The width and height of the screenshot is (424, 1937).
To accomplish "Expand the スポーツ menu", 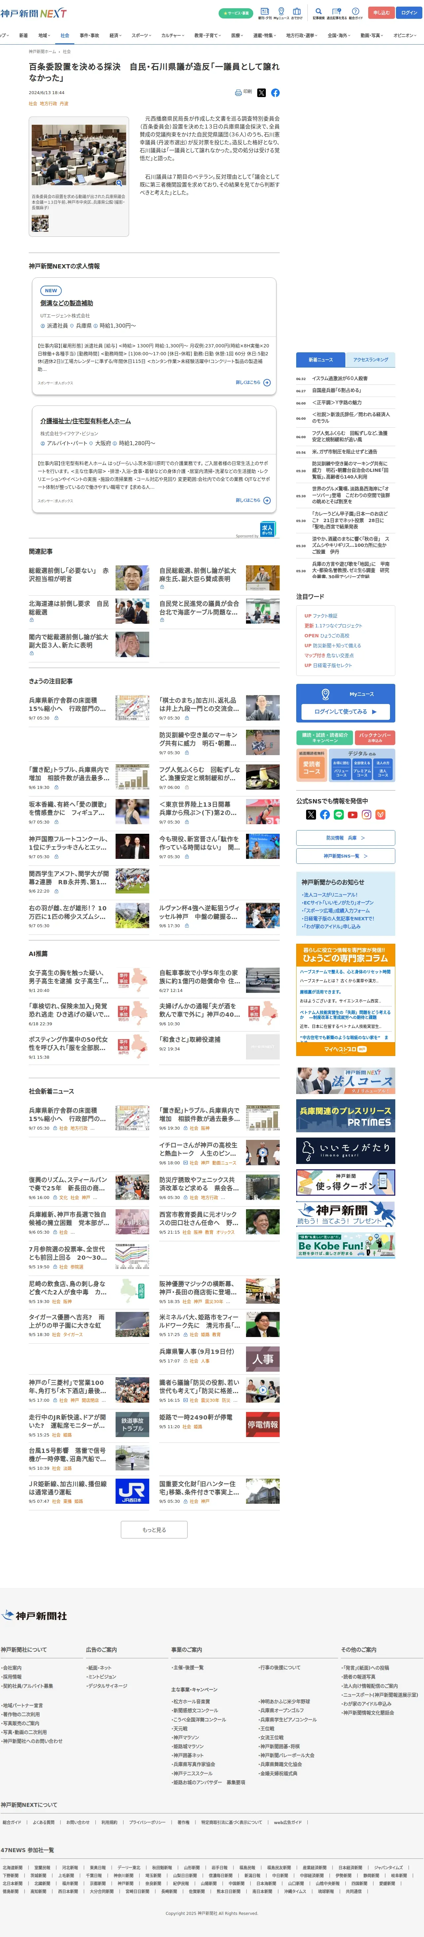I will [141, 35].
